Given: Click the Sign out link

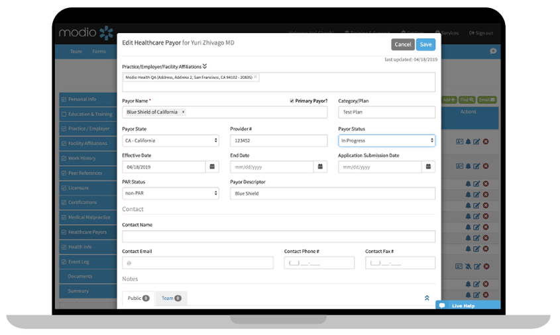Looking at the screenshot, I should pos(480,33).
